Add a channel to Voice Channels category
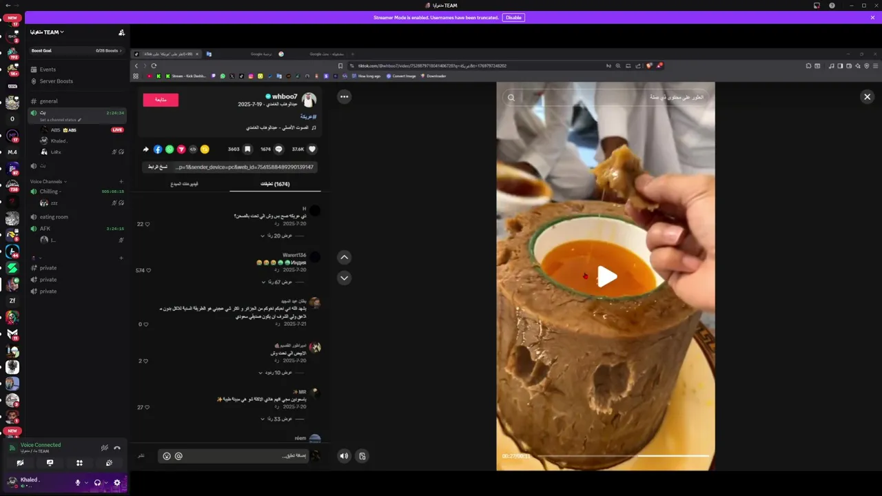 (x=121, y=182)
